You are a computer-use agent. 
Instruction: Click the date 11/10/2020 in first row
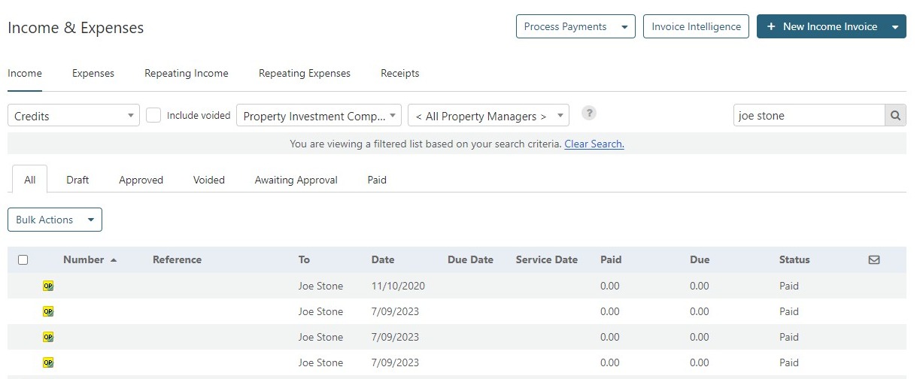pyautogui.click(x=399, y=286)
